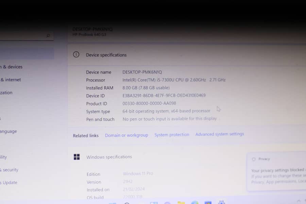
Task: Click the Windows logo icon beside Windows specifications
Action: (77, 157)
